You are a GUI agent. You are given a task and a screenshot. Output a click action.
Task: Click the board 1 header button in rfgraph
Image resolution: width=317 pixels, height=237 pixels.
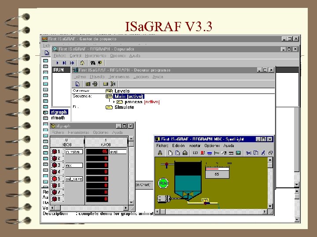[x=106, y=142]
